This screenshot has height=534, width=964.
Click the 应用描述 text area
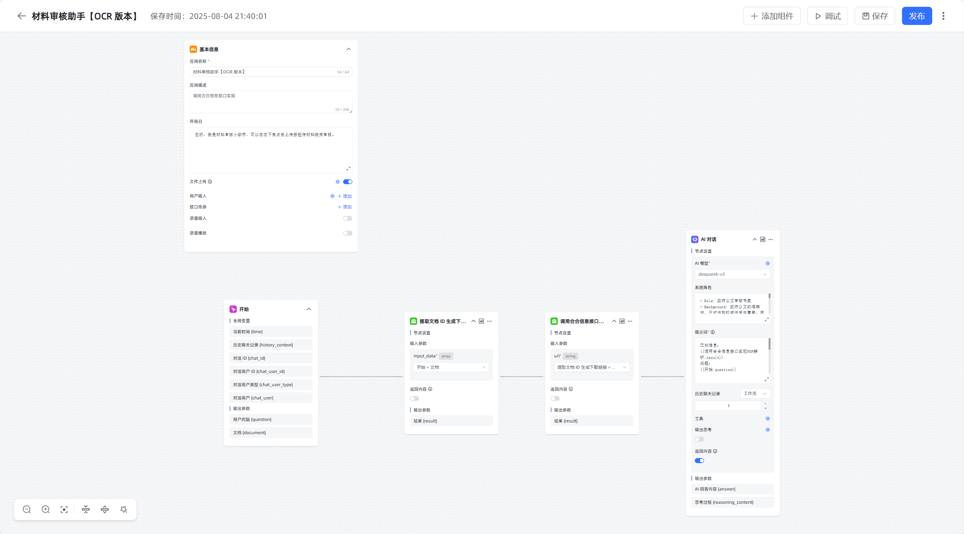(271, 102)
